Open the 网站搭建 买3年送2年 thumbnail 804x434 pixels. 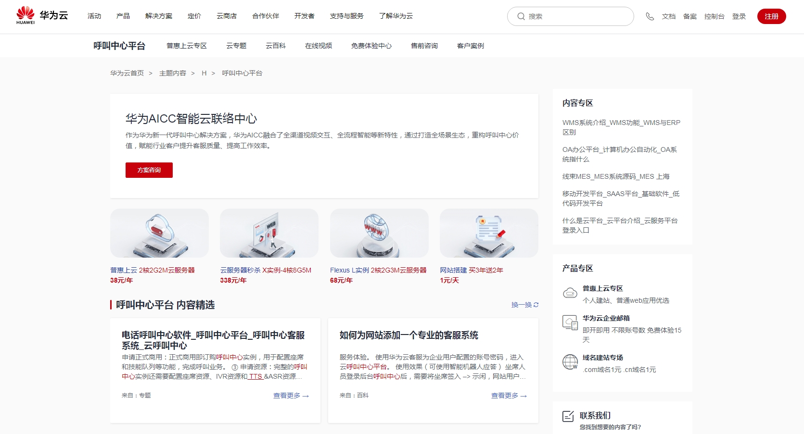489,233
